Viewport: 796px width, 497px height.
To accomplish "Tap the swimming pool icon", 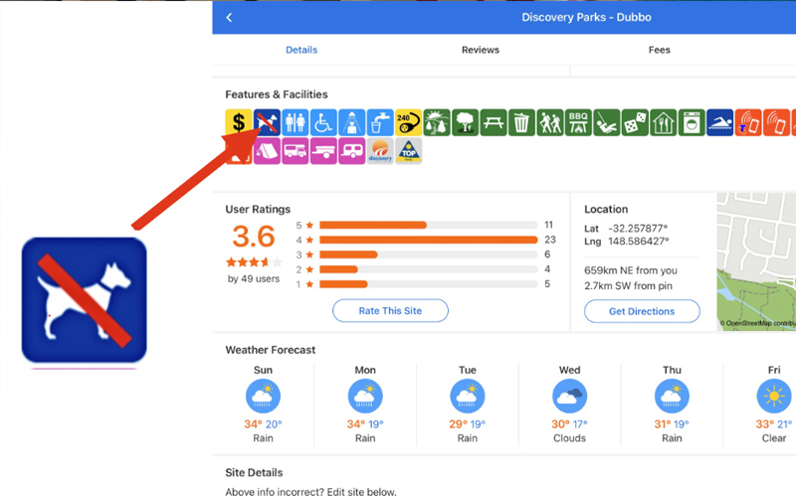I will pos(719,122).
